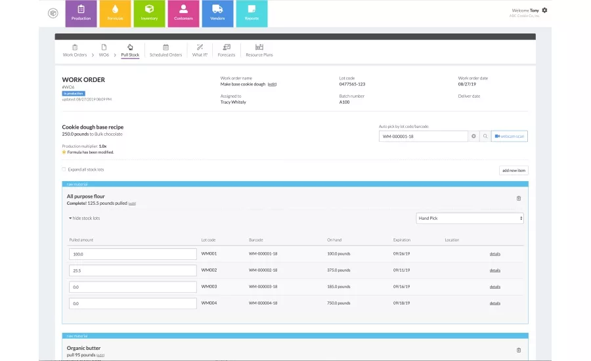
Task: Switch to the Scheduled Orders tab
Action: [166, 51]
